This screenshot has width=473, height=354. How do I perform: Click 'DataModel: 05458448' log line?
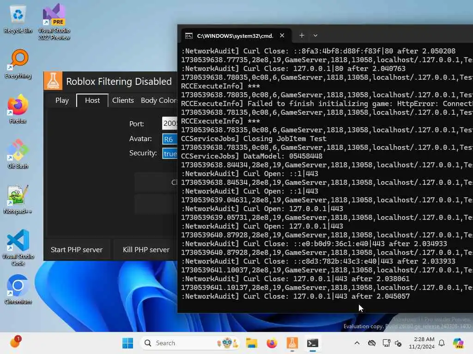[x=283, y=156]
